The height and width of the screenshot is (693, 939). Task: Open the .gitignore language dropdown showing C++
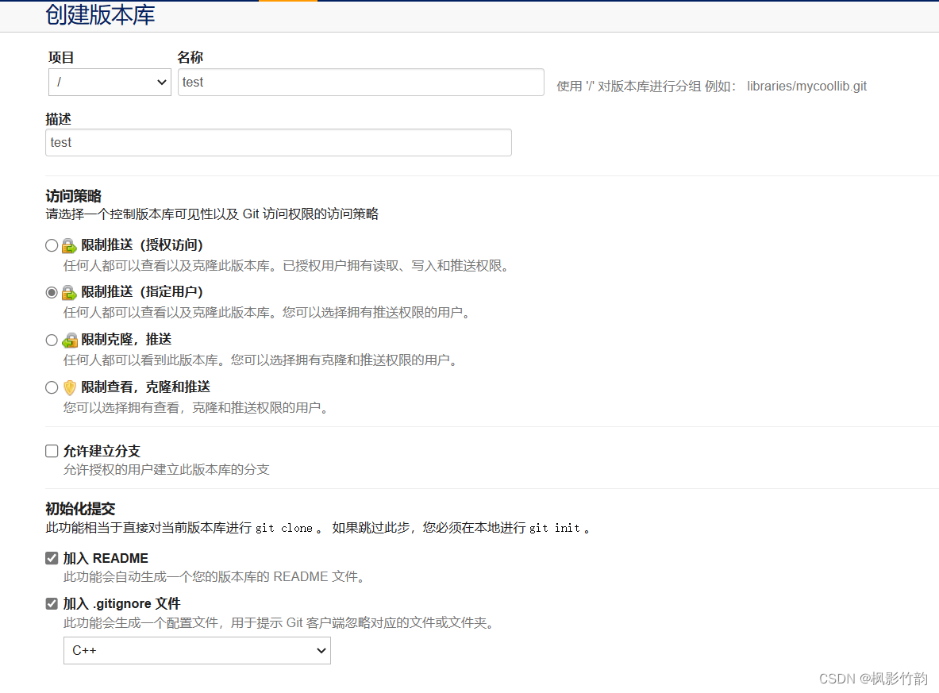coord(196,650)
